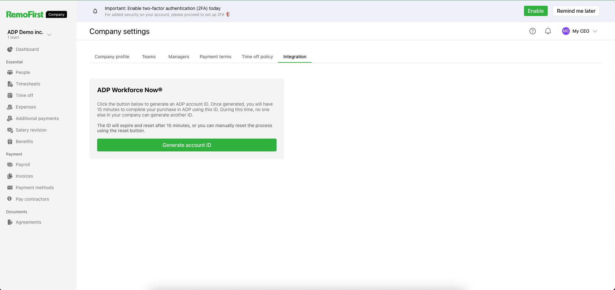Click the My CEO user name

tap(581, 31)
